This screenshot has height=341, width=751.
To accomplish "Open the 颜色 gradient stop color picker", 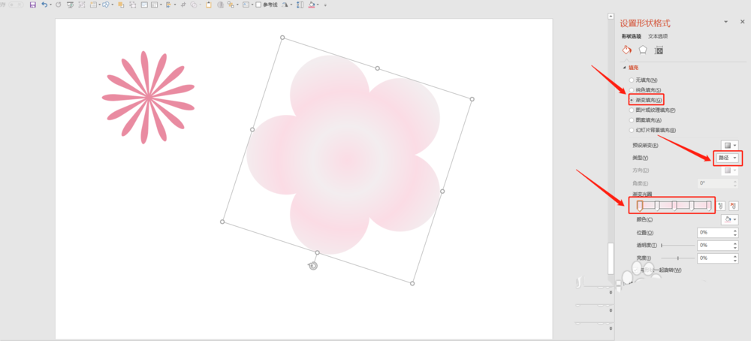I will click(729, 219).
